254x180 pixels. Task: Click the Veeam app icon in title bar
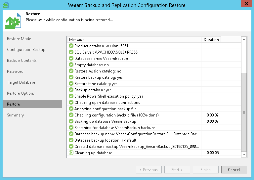coord(5,5)
